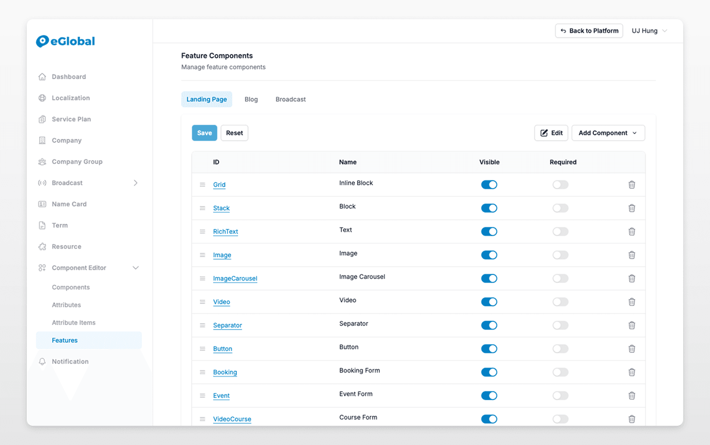Disable Visible switch for Separator
Viewport: 710px width, 445px height.
pos(489,326)
